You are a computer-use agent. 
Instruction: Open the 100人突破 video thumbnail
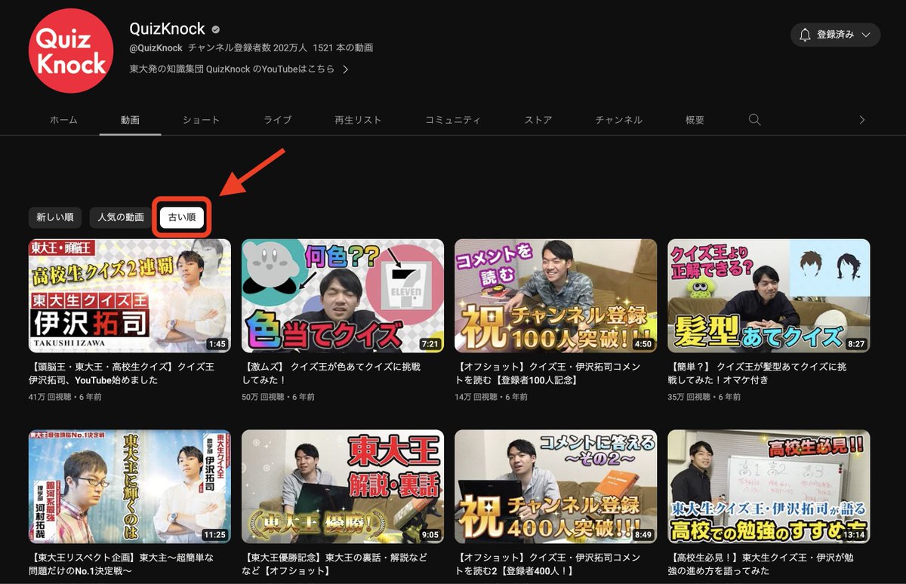click(x=556, y=296)
